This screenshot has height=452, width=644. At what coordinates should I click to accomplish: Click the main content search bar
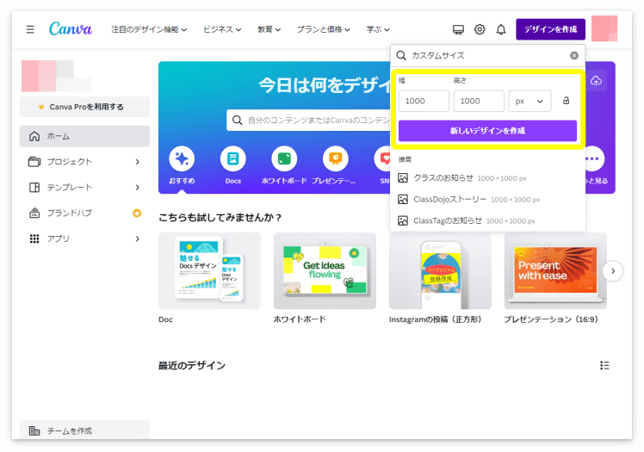pos(308,121)
